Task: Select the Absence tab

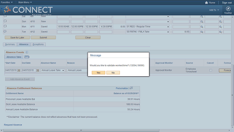Action: click(x=23, y=44)
